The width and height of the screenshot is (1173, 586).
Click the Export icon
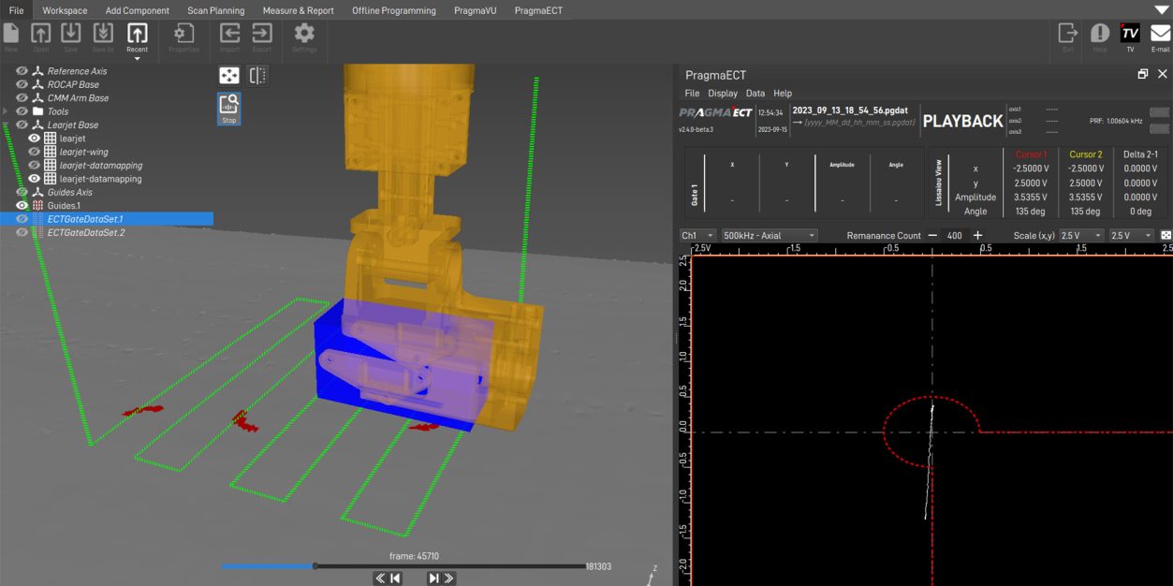[261, 34]
